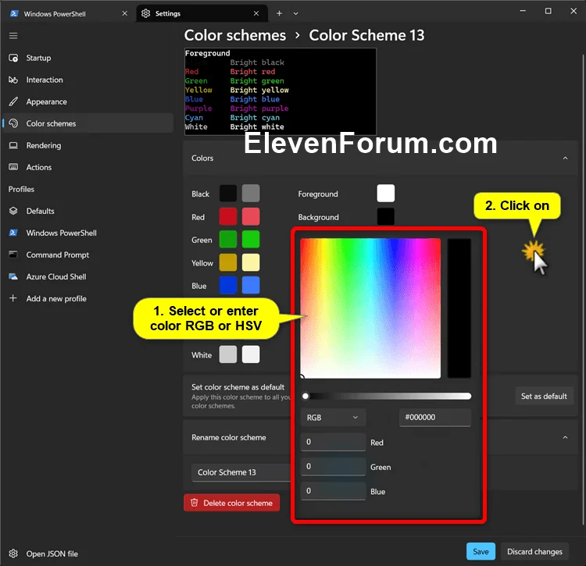Click the hex #000000 input field
Image resolution: width=586 pixels, height=566 pixels.
pos(435,418)
